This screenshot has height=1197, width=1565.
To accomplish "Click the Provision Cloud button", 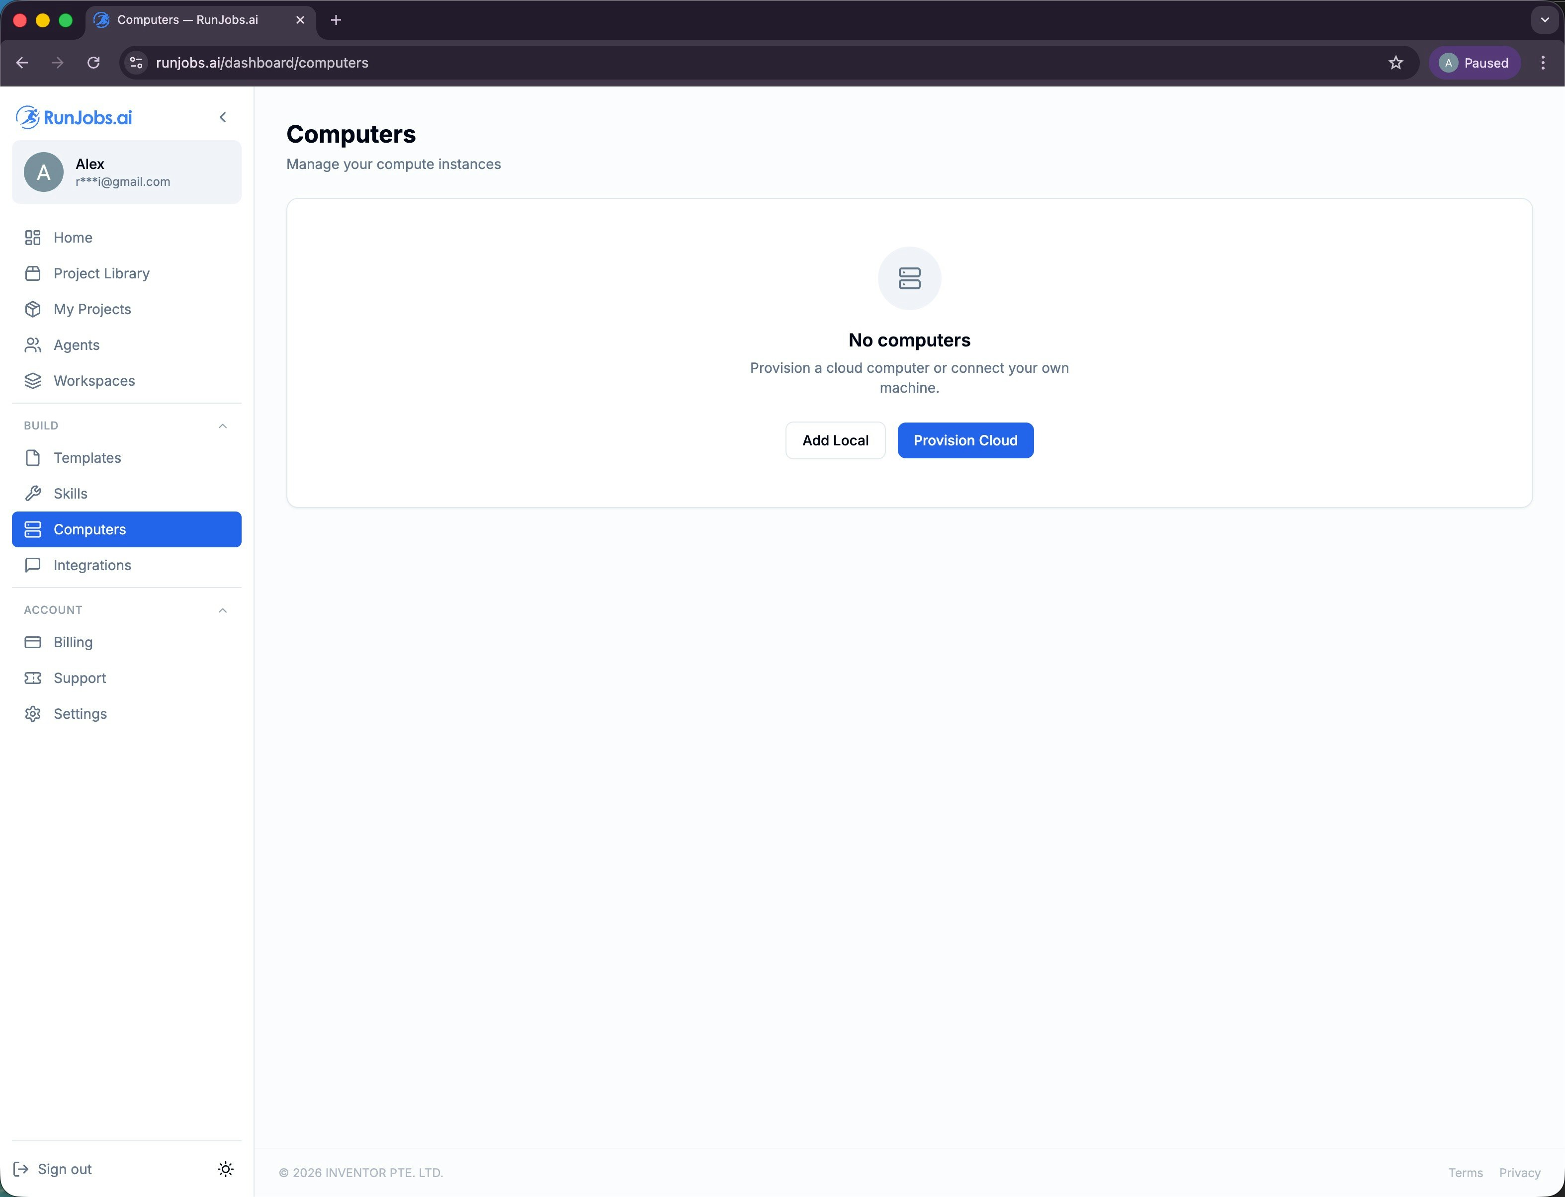I will 965,440.
